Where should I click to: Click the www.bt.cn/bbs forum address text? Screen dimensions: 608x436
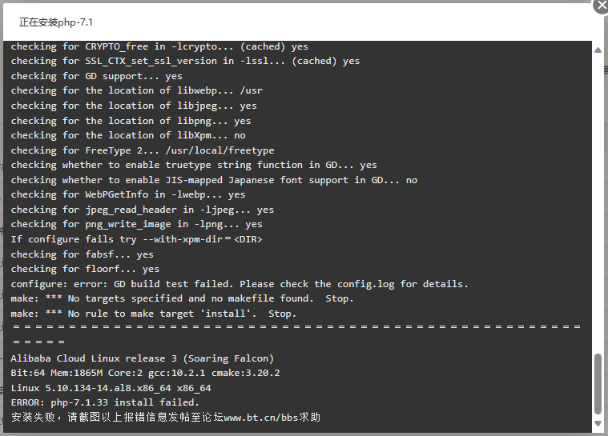(261, 418)
